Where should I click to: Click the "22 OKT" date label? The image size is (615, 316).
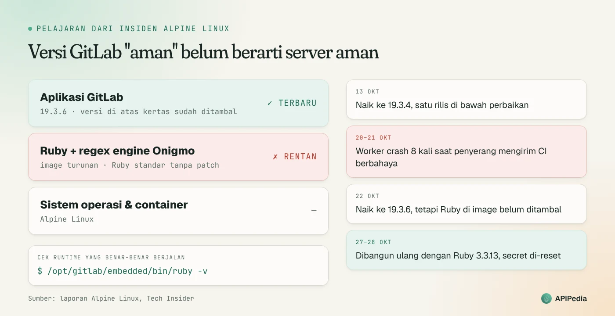point(367,196)
